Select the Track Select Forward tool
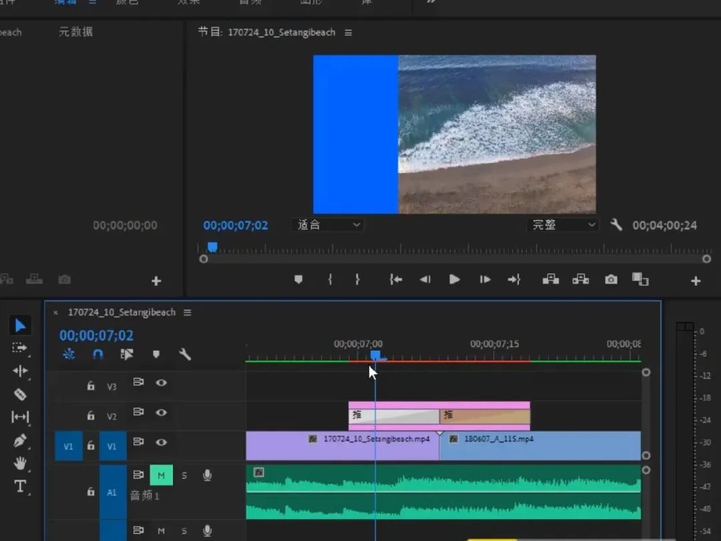 click(x=20, y=348)
